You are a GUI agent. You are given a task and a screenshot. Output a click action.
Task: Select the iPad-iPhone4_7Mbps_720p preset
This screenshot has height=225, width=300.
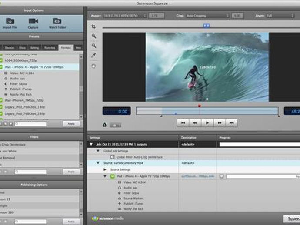click(x=24, y=100)
